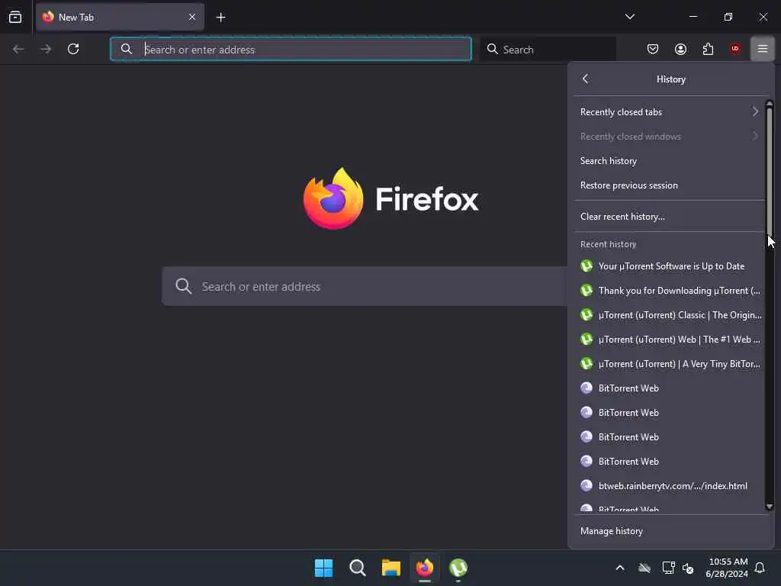Click the History panel scrollbar thumb
The height and width of the screenshot is (586, 781).
pyautogui.click(x=769, y=170)
